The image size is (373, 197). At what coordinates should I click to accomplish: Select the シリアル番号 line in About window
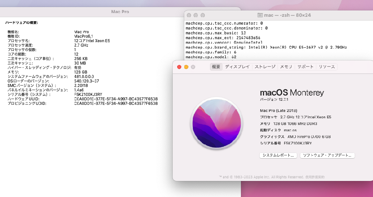pos(286,143)
